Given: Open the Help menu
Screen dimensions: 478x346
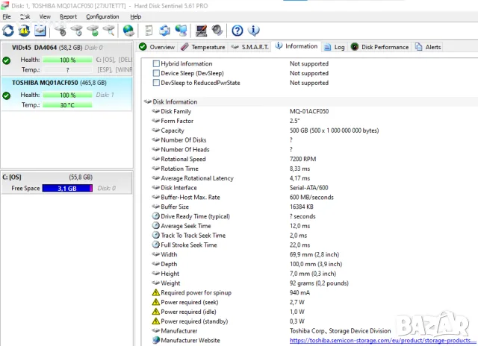Looking at the screenshot, I should tap(136, 16).
